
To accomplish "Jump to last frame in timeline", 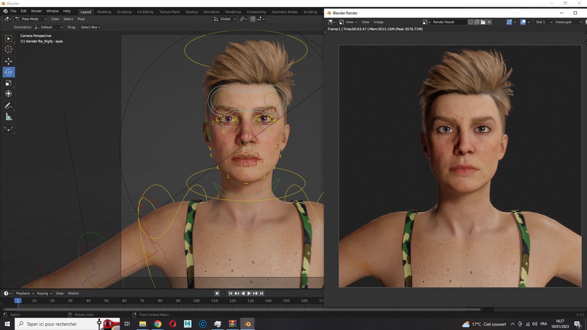I will pyautogui.click(x=262, y=293).
